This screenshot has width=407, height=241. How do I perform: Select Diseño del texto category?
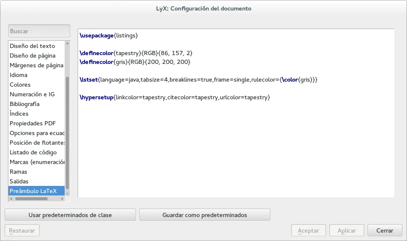click(x=32, y=46)
